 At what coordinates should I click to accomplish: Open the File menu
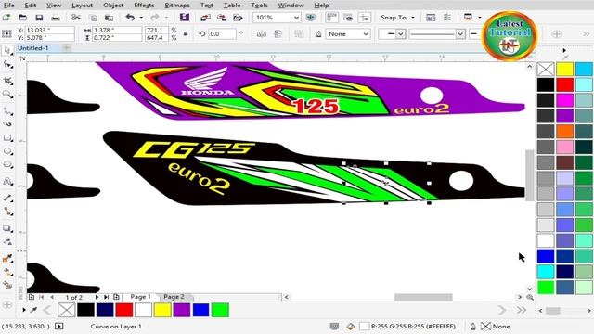[8, 6]
